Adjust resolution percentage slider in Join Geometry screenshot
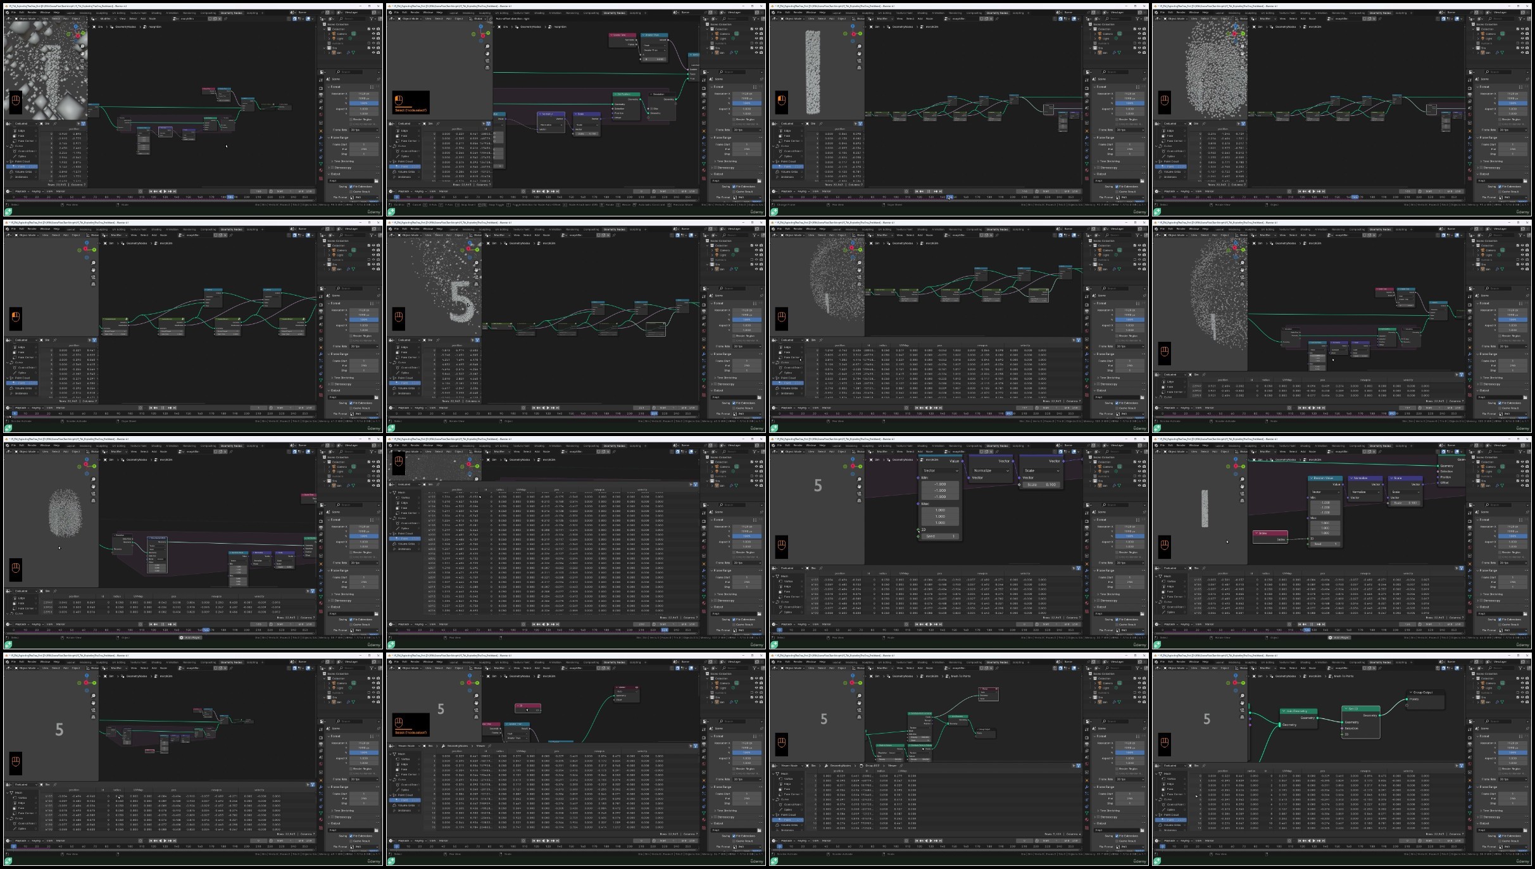The width and height of the screenshot is (1535, 869). pos(1513,753)
